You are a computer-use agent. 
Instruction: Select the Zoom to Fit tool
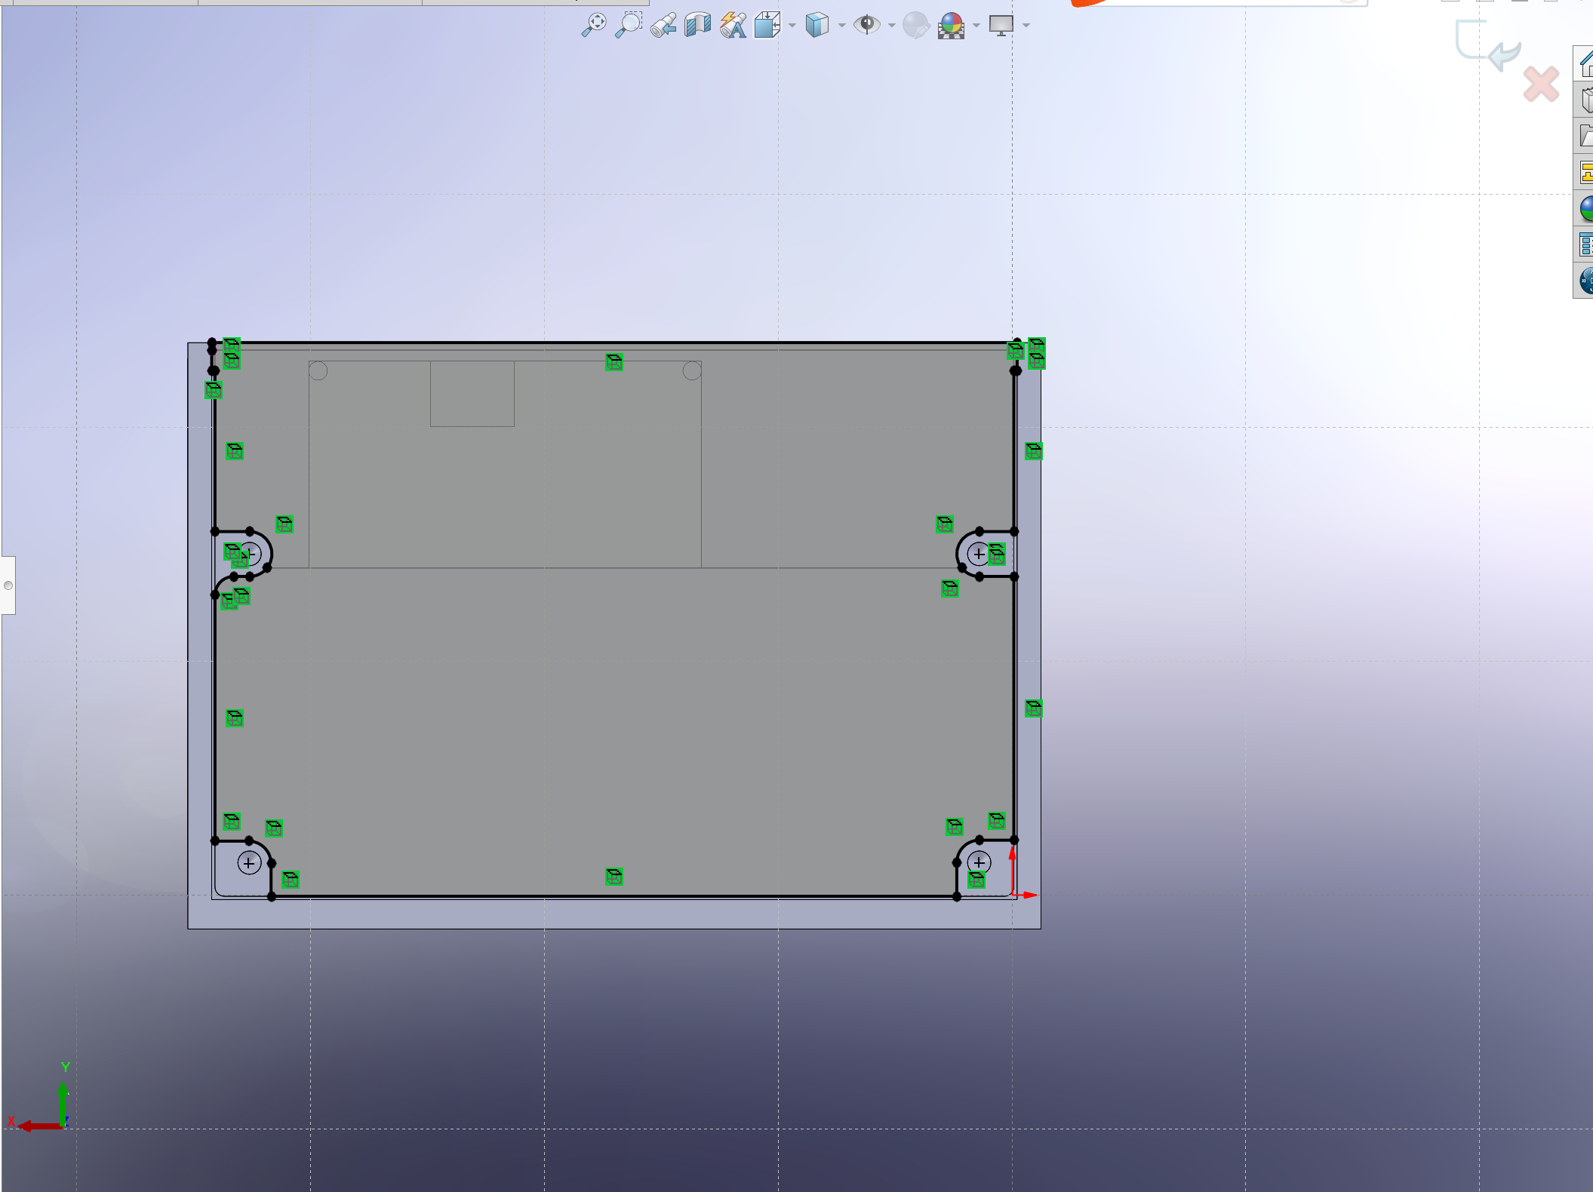(x=595, y=25)
